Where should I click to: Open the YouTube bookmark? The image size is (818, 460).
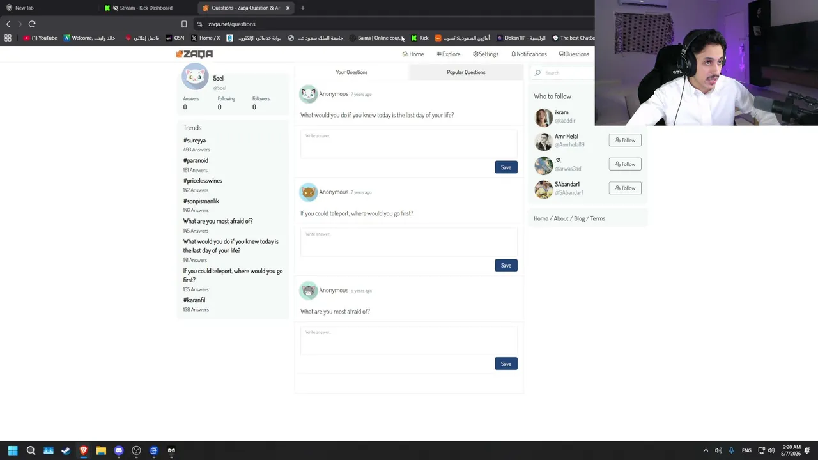pos(40,38)
